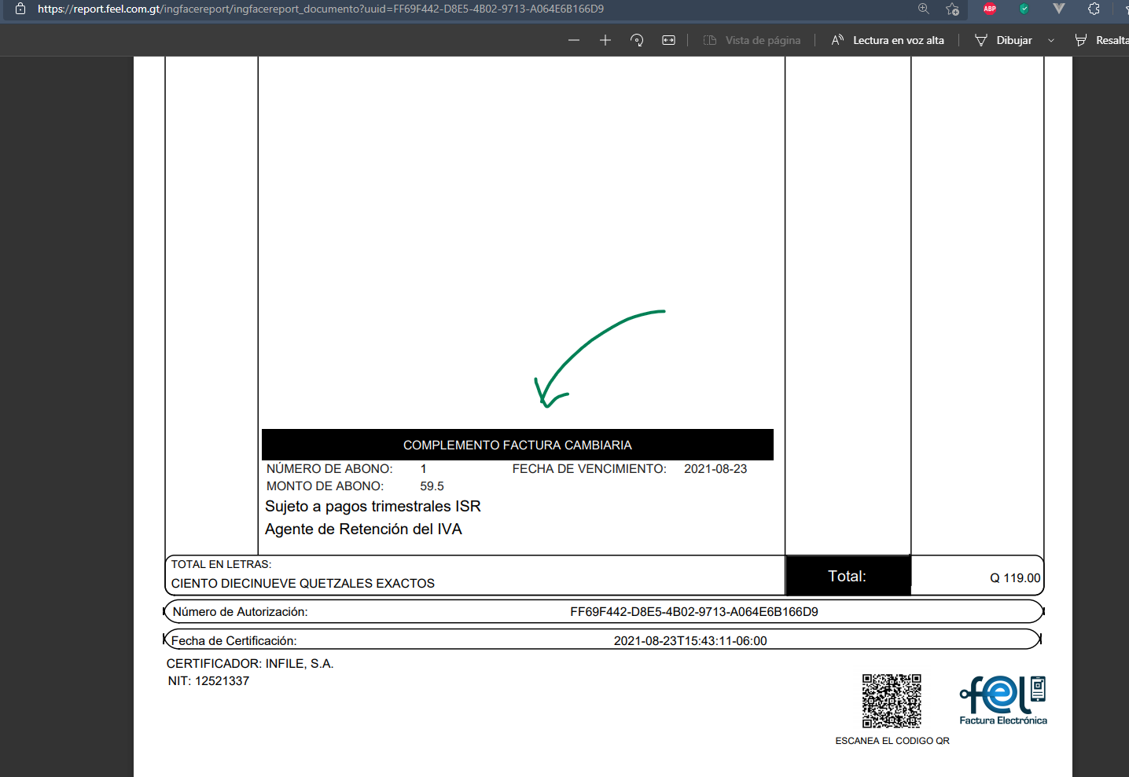
Task: Click the NÚMERO DE ABONO label
Action: (x=329, y=468)
